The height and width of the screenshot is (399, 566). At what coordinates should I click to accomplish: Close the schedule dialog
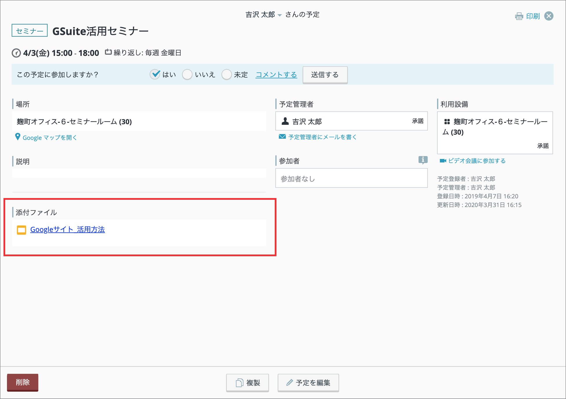pos(549,16)
